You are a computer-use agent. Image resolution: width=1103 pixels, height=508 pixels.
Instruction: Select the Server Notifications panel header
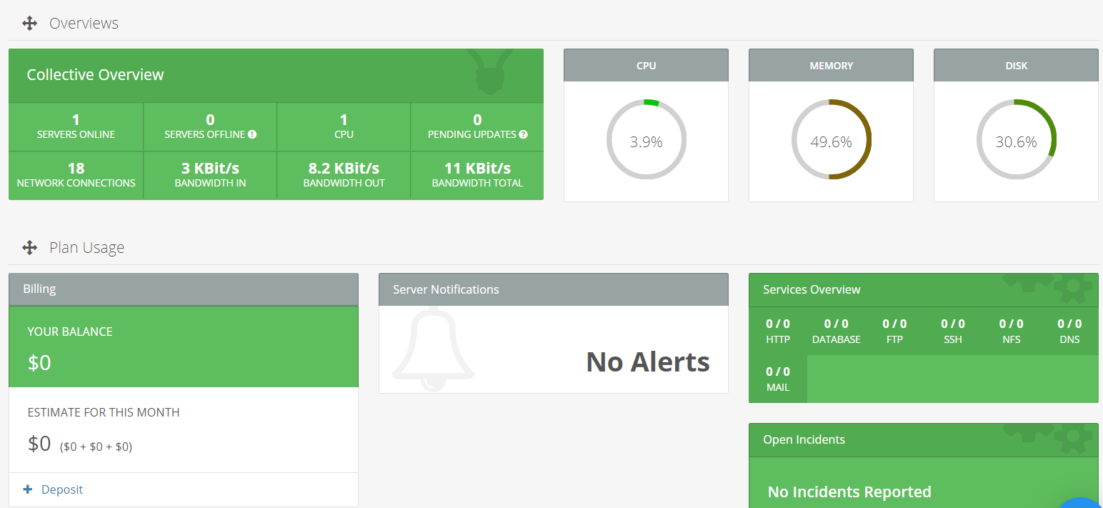coord(446,289)
